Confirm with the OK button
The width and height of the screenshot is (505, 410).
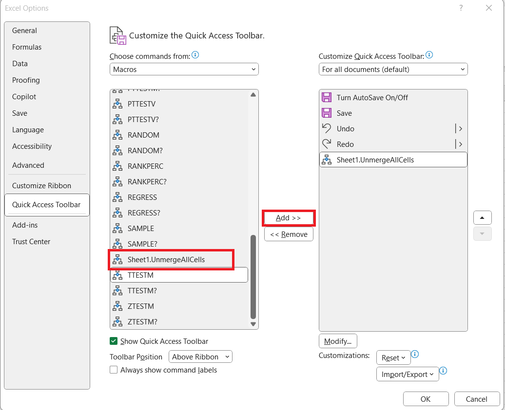coord(426,399)
